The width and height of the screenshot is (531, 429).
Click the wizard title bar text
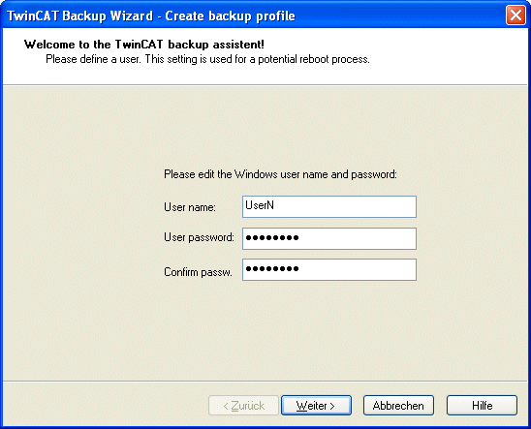pyautogui.click(x=151, y=15)
